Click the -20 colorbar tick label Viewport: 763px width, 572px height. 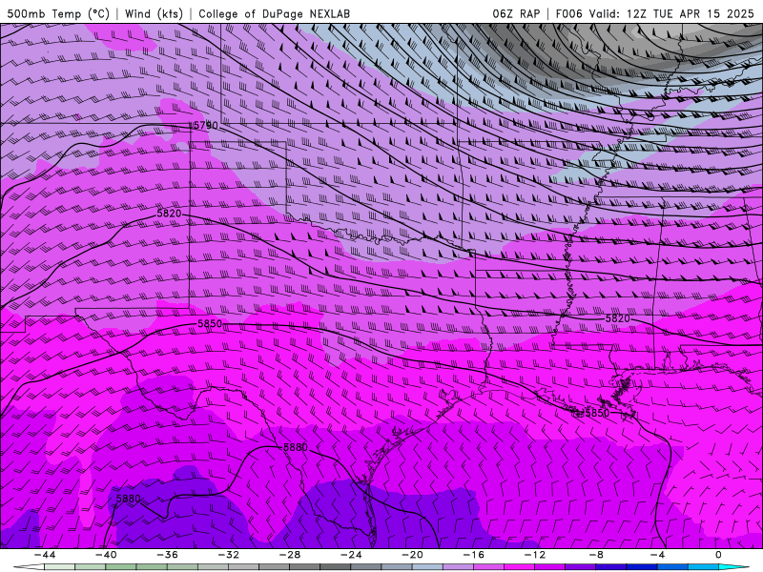tap(412, 555)
